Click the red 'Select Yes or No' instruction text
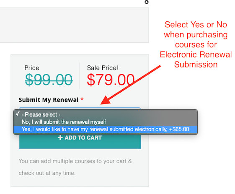Image resolution: width=235 pixels, height=194 pixels. click(196, 44)
